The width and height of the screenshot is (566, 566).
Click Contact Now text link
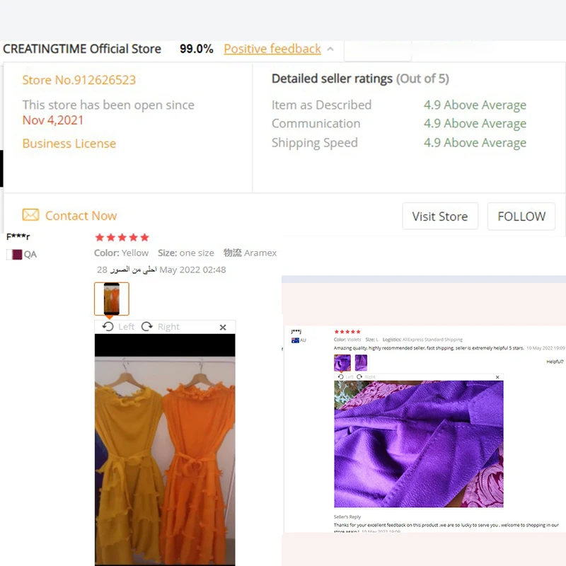(81, 216)
